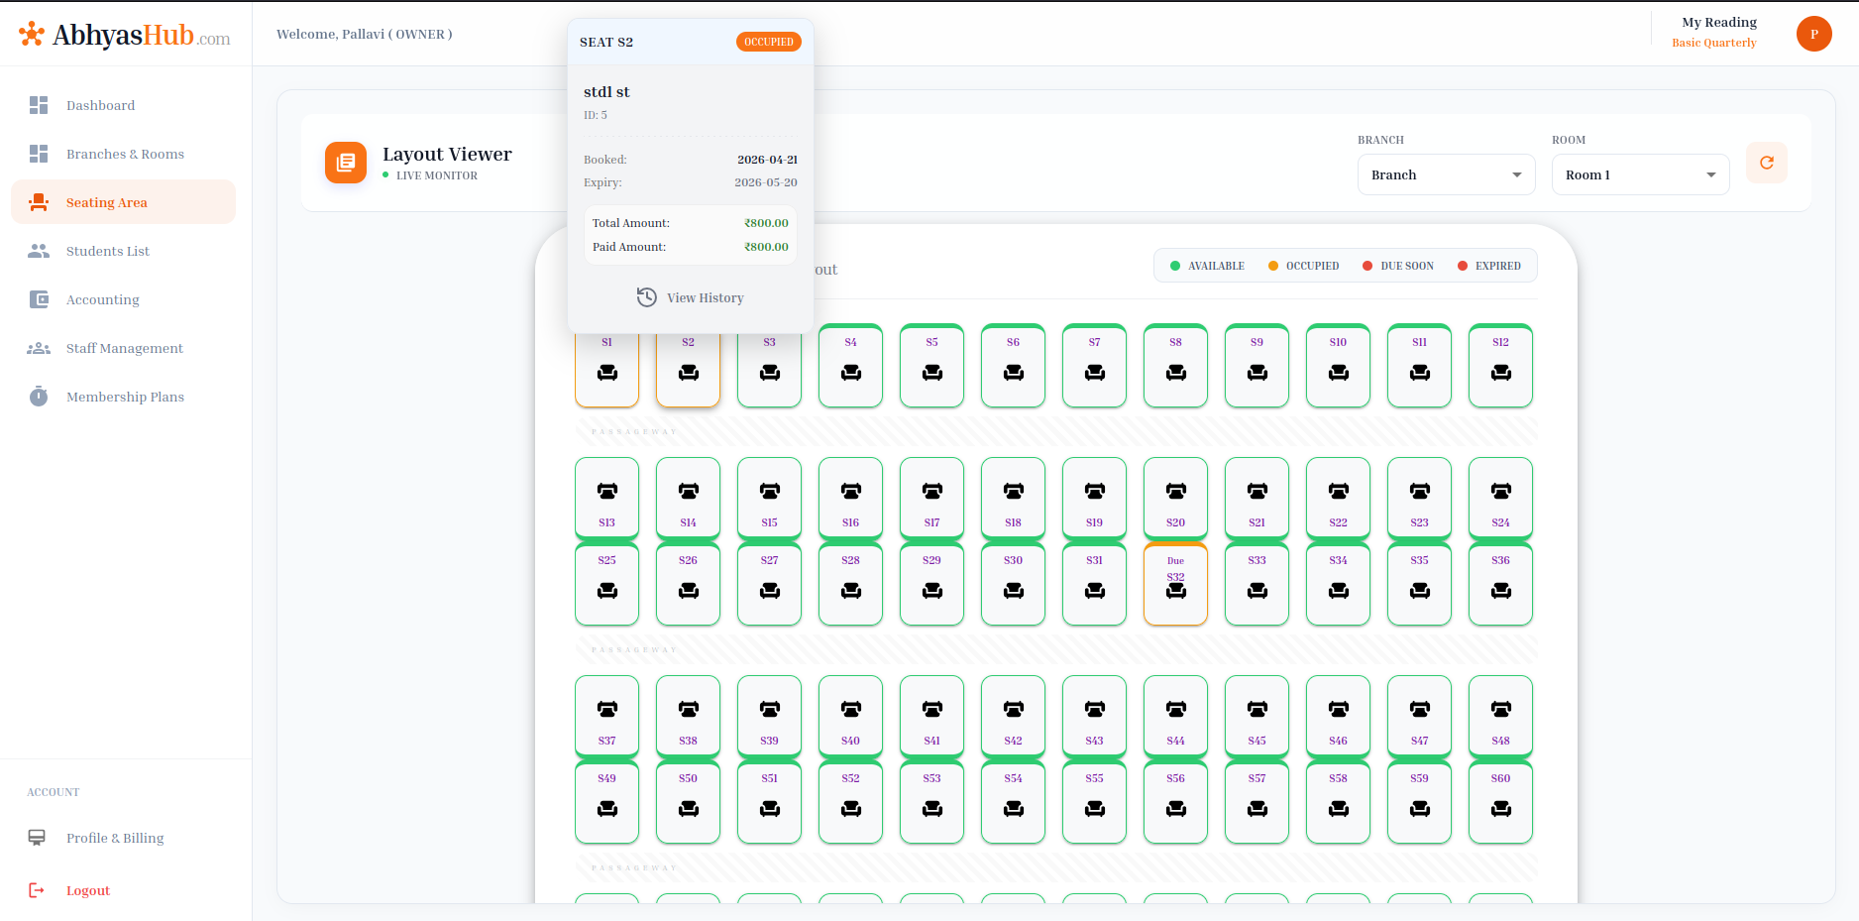Click the orange refresh icon button
Image resolution: width=1859 pixels, height=921 pixels.
point(1766,164)
